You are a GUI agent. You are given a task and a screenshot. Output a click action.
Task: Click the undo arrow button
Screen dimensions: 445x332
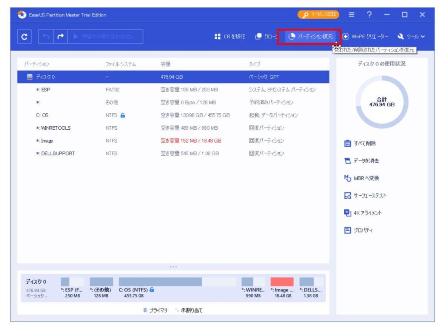tap(46, 37)
